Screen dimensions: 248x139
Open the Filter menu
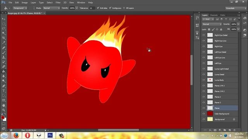[x=58, y=3]
